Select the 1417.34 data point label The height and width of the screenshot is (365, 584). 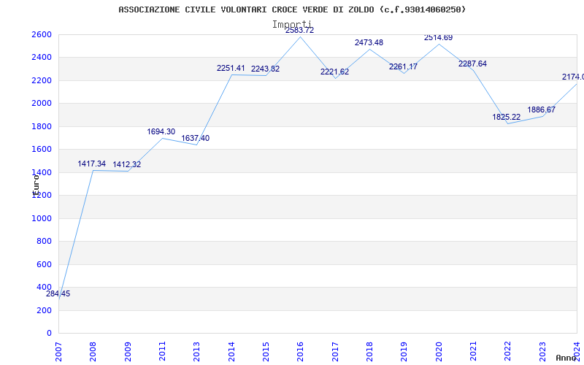point(92,164)
